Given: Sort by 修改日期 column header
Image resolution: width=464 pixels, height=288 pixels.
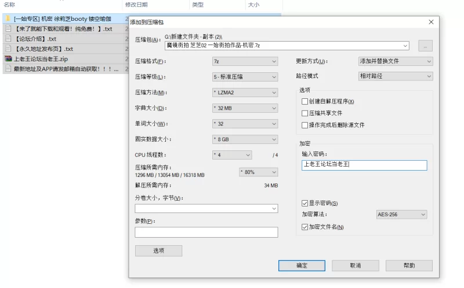Looking at the screenshot, I should tap(136, 5).
